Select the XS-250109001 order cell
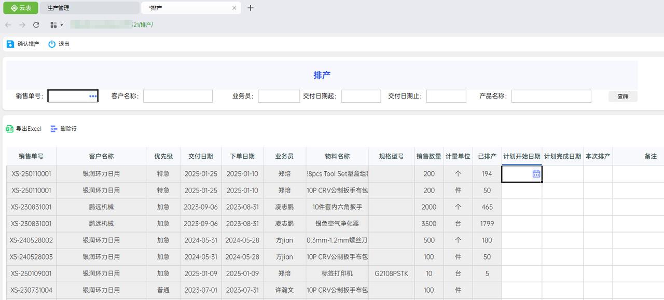 tap(31, 274)
